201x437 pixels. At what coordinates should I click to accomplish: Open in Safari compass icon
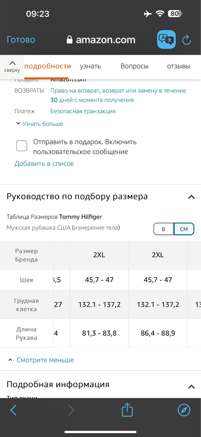184,410
